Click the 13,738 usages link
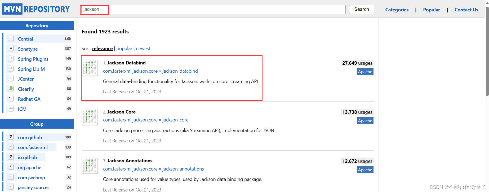The width and height of the screenshot is (489, 192). [357, 112]
